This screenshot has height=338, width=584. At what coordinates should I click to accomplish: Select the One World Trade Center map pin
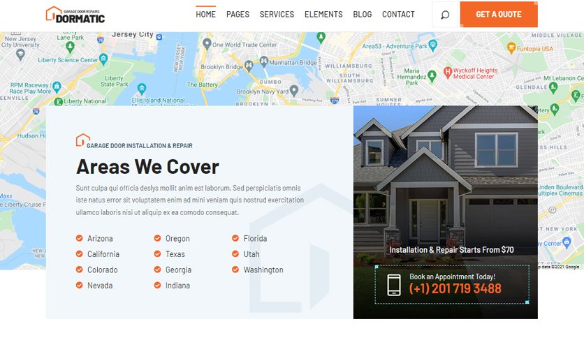pos(207,44)
